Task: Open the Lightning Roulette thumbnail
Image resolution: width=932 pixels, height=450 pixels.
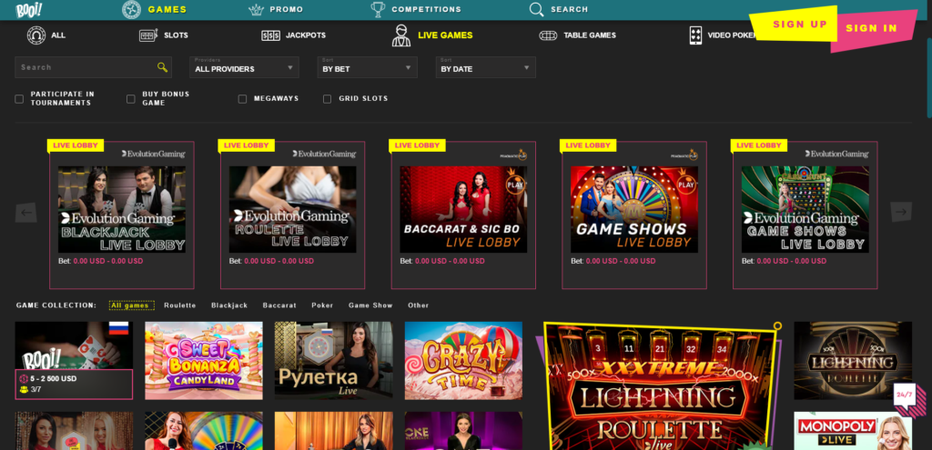Action: (x=853, y=361)
